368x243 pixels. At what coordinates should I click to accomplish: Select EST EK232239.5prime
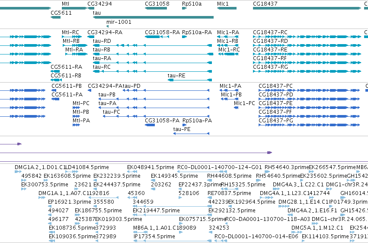point(117,176)
